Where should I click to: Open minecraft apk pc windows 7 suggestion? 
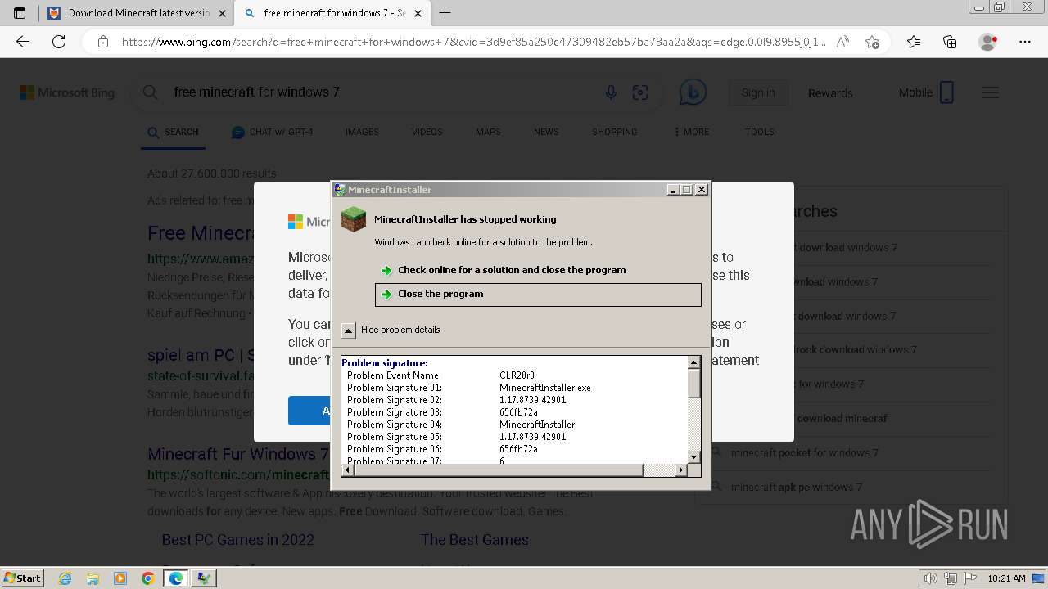796,487
